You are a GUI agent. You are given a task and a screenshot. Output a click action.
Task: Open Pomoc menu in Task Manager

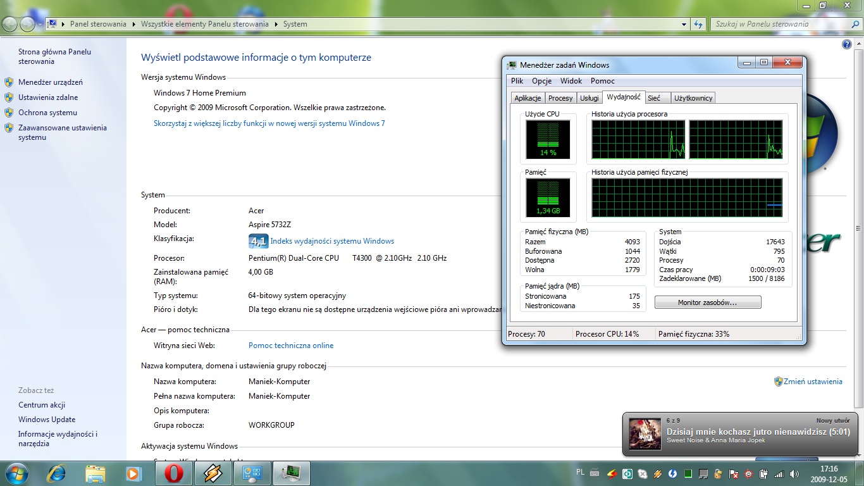(x=603, y=81)
